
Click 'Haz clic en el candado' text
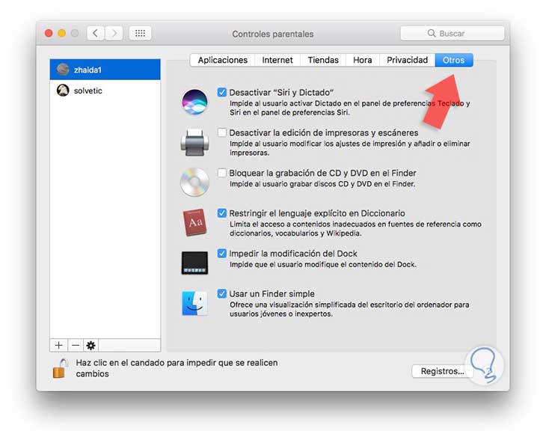pos(177,368)
